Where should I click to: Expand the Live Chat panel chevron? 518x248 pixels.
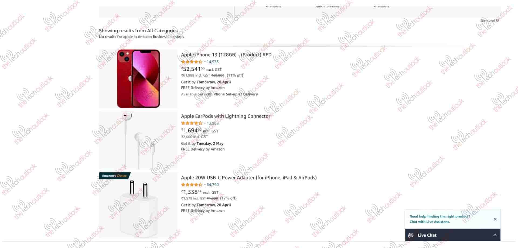coord(495,235)
